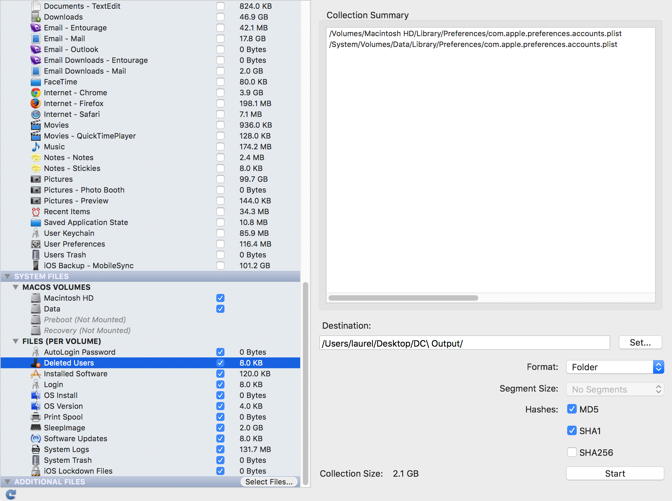
Task: Uncheck the SleepImage checkbox
Action: pyautogui.click(x=220, y=428)
